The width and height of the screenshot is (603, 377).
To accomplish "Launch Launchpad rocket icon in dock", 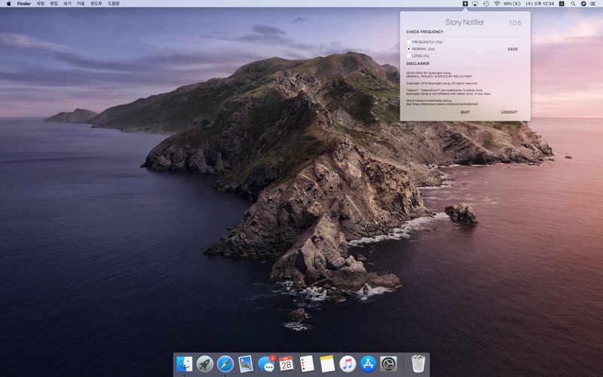I will tap(205, 364).
